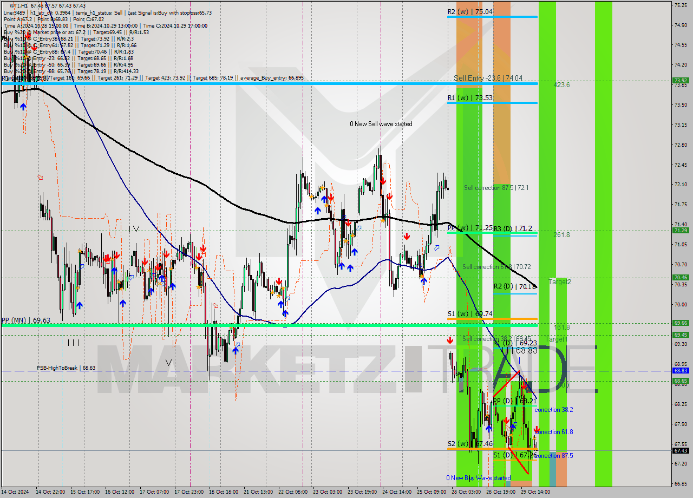Select the 'correction 61.8' blue label
Viewport: 693px width, 498px height.
553,432
